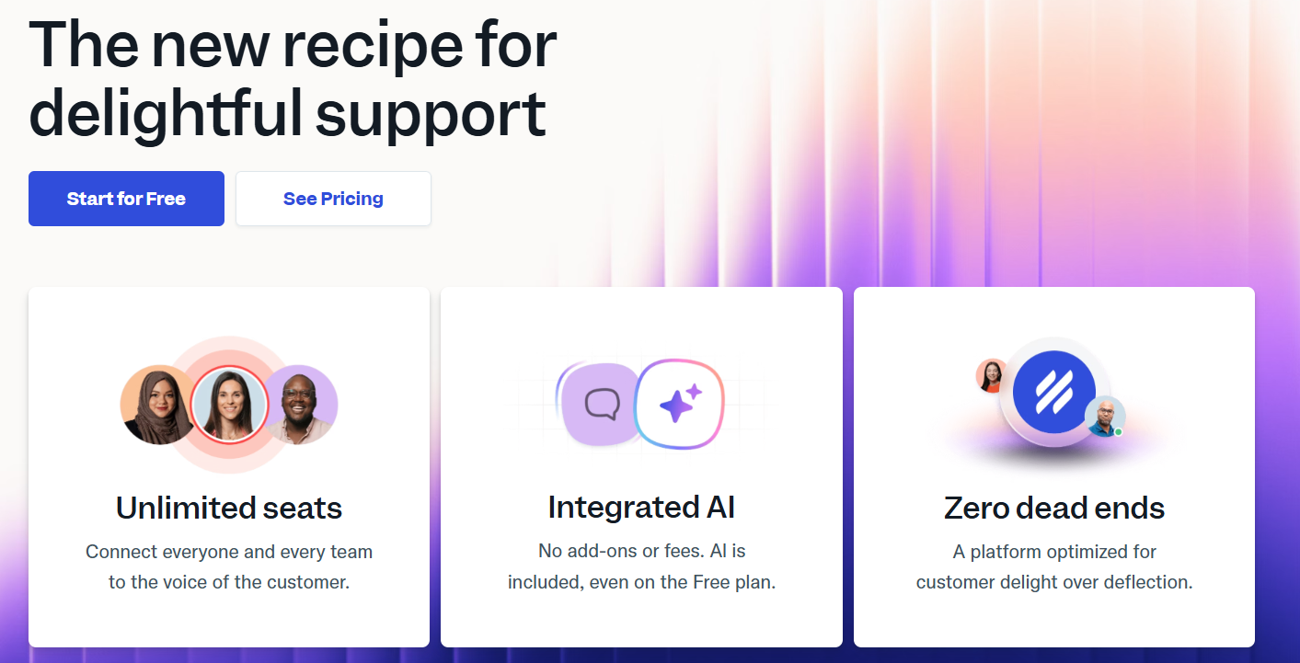Image resolution: width=1300 pixels, height=663 pixels.
Task: Select the three-avatar group illustration
Action: 229,405
